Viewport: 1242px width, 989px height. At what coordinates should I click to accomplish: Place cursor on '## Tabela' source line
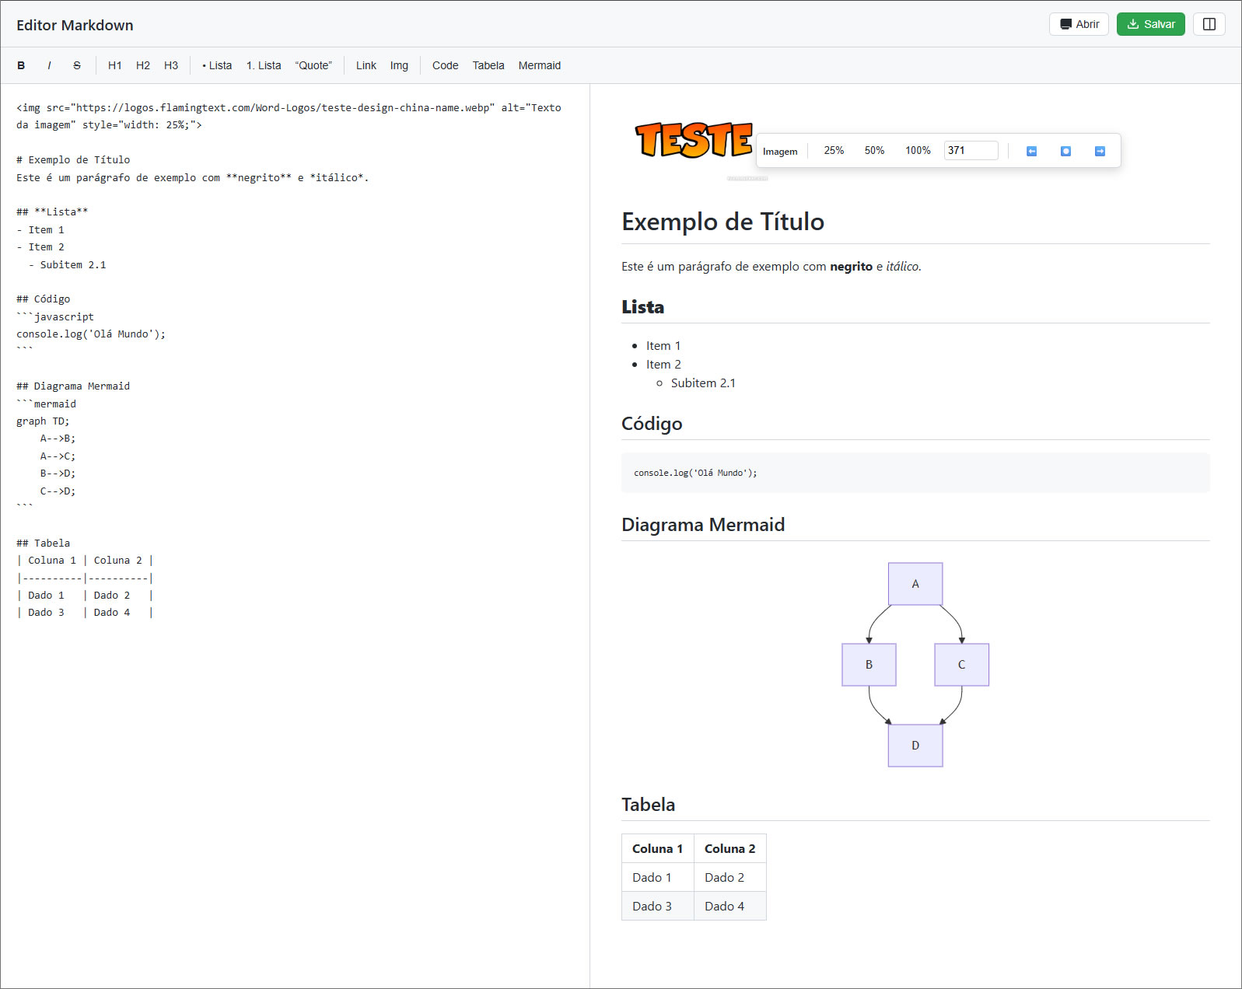pos(44,543)
